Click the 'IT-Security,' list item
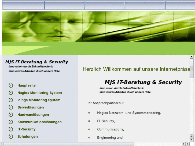195x146 pixels. (x=106, y=121)
